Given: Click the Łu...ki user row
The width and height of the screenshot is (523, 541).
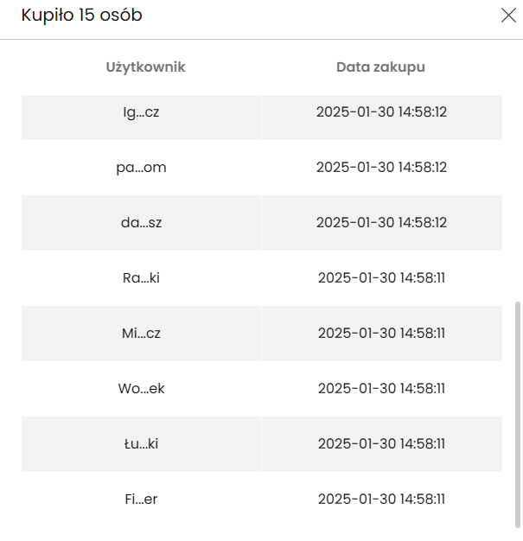Looking at the screenshot, I should (142, 443).
